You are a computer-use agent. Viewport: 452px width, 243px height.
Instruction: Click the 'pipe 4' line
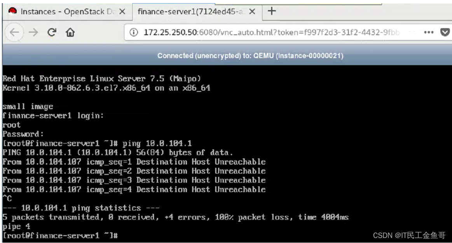(x=16, y=226)
